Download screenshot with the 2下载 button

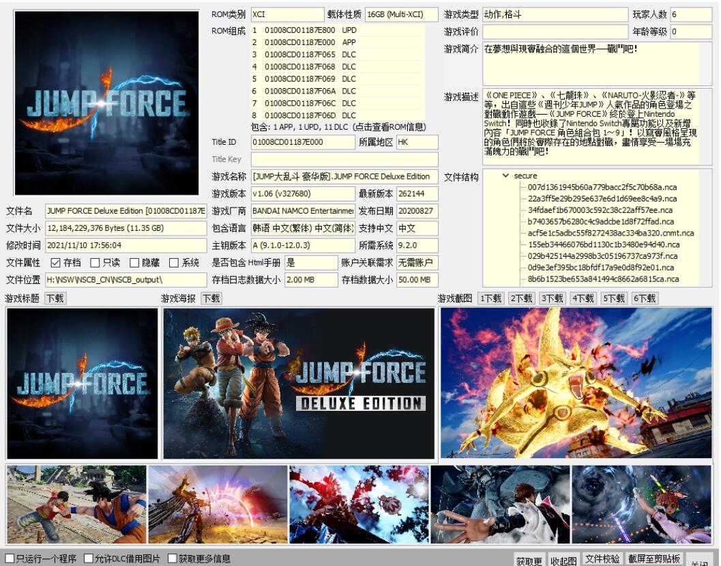tap(521, 298)
